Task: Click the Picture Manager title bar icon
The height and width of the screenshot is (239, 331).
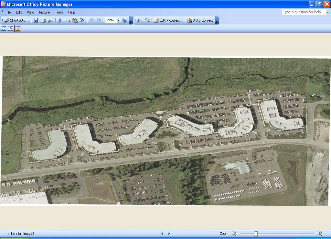Action: [x=3, y=4]
